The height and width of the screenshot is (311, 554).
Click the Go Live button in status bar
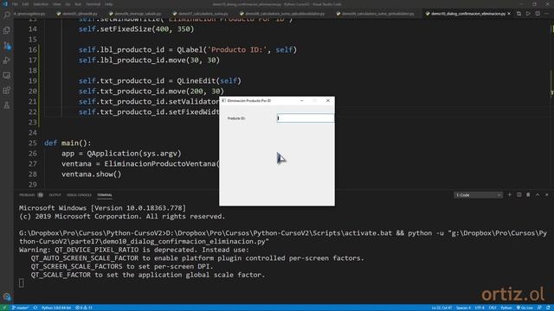(x=525, y=308)
